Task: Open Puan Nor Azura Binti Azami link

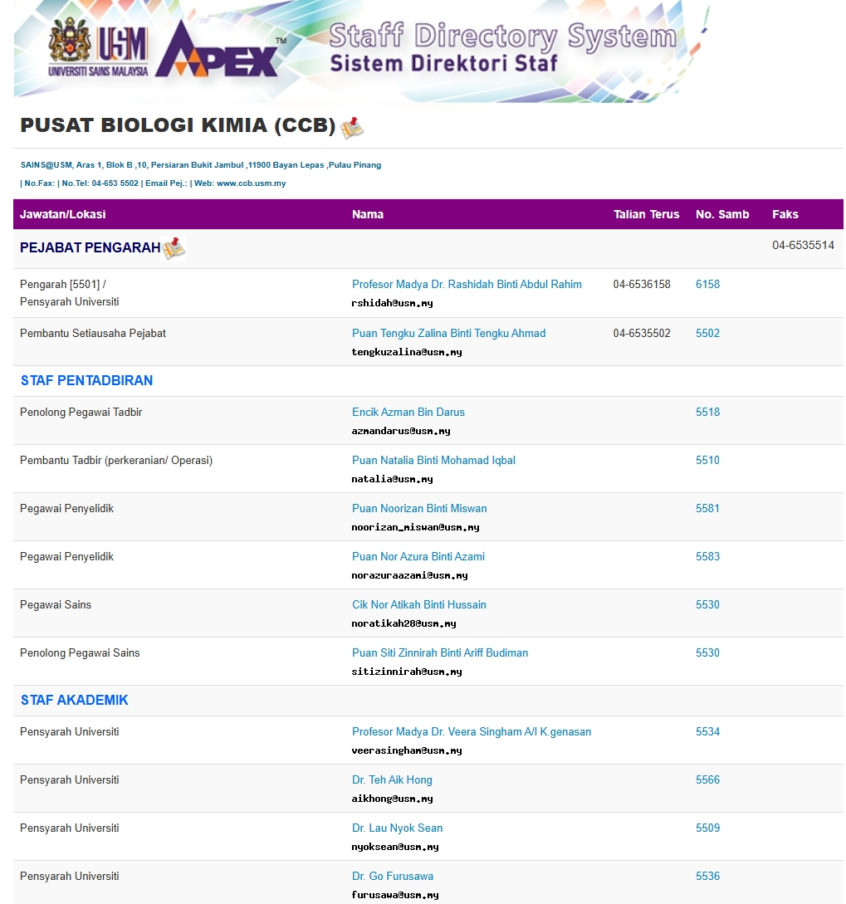Action: tap(418, 556)
